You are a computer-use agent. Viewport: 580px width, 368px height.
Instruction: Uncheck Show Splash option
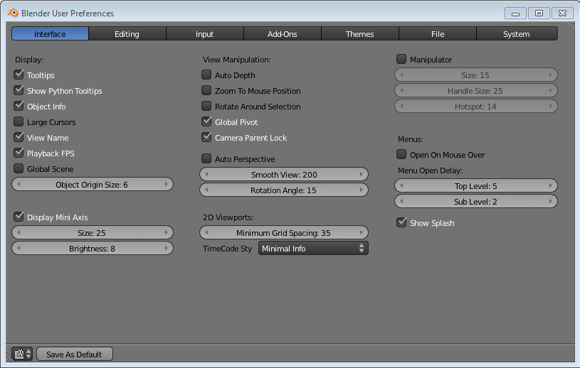pyautogui.click(x=401, y=222)
